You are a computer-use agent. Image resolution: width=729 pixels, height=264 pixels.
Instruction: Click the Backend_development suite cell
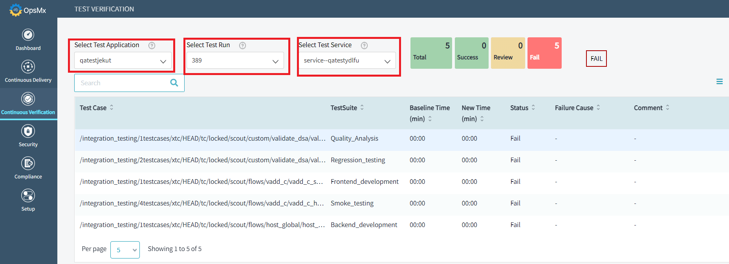(x=364, y=225)
